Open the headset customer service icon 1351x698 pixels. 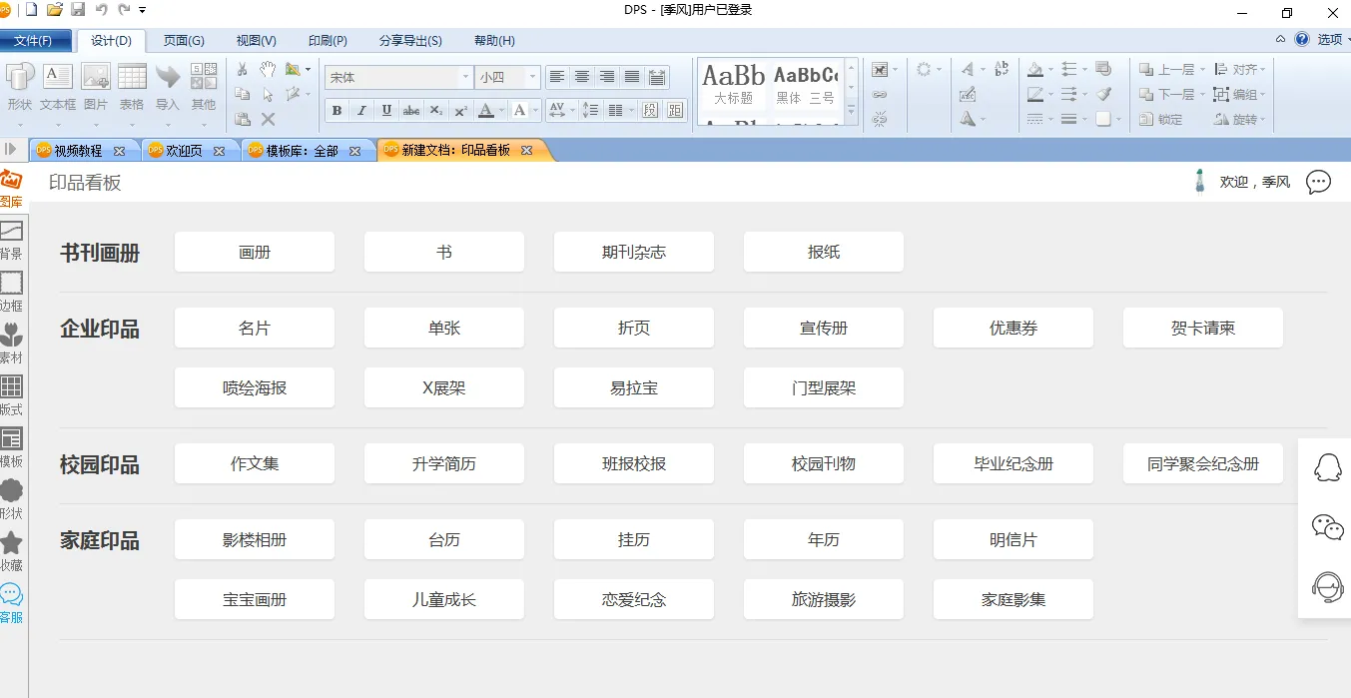click(1327, 586)
